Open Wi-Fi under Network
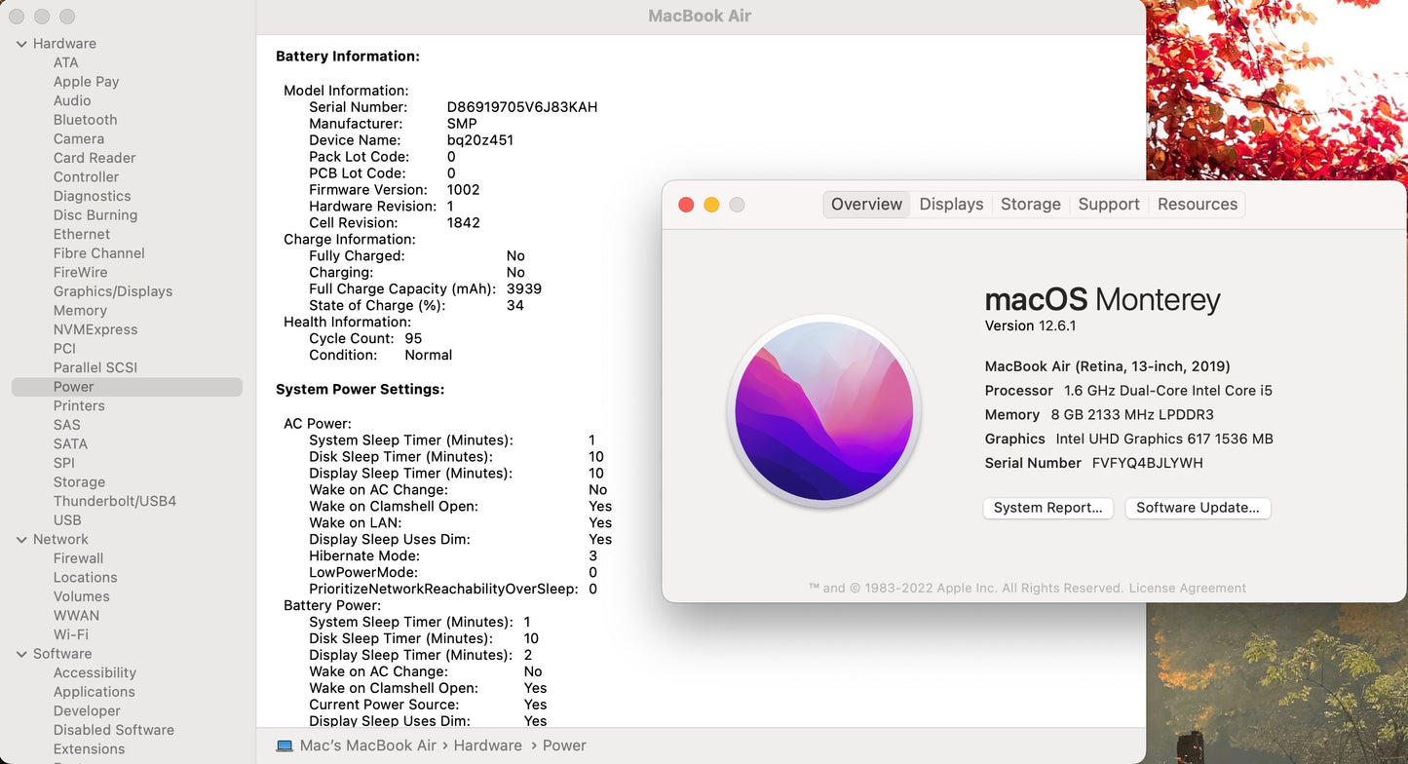 point(70,634)
